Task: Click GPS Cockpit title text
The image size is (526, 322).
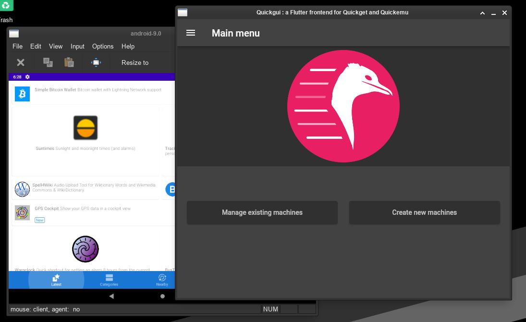Action: [x=47, y=209]
